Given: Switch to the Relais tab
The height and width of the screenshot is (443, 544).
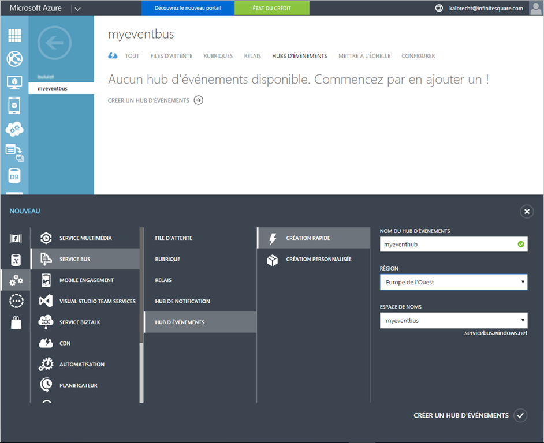Looking at the screenshot, I should coord(252,56).
